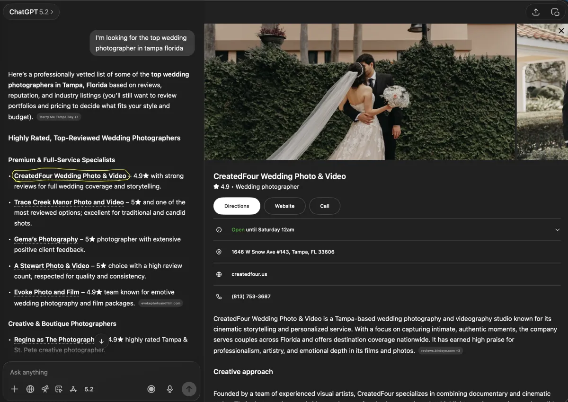568x402 pixels.
Task: Click the Open until Saturday 12am text
Action: pyautogui.click(x=263, y=230)
